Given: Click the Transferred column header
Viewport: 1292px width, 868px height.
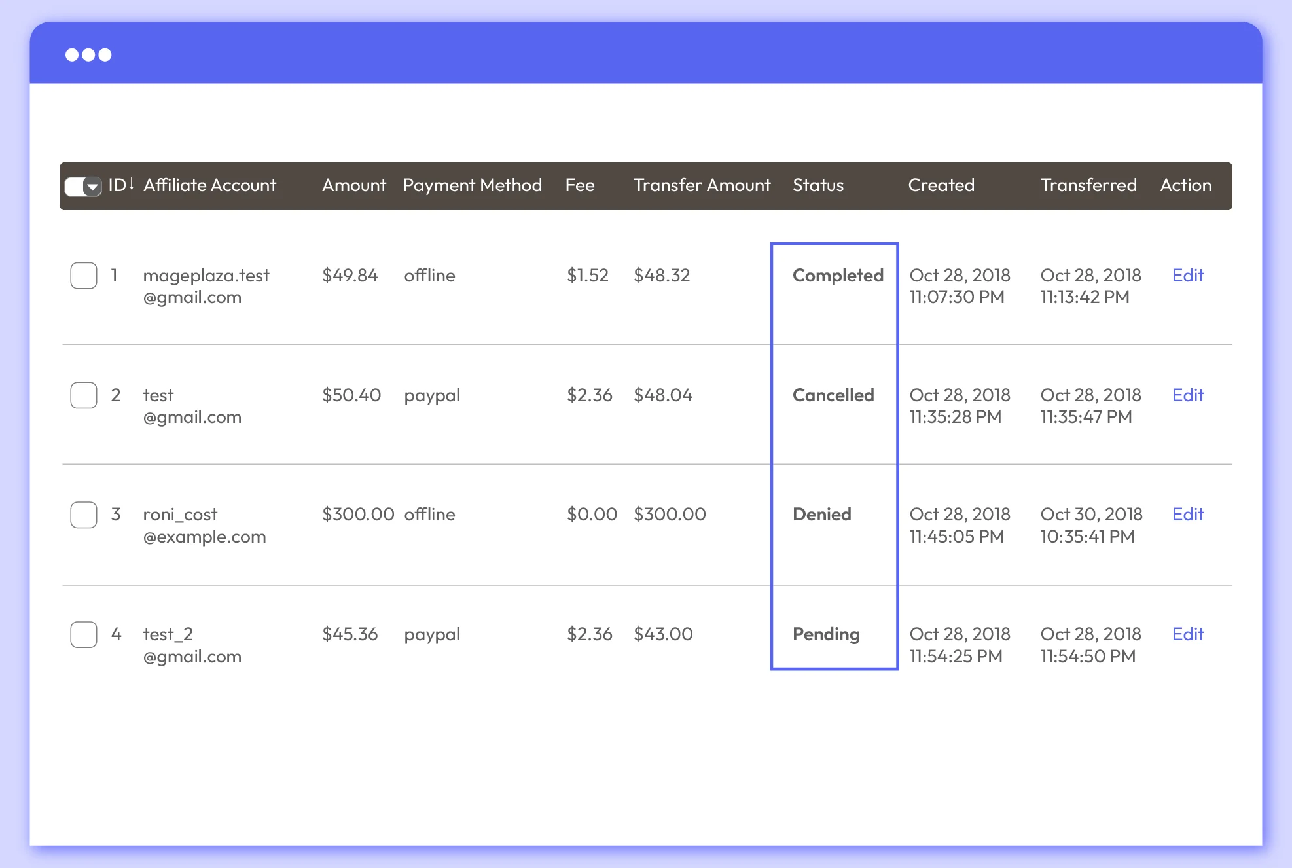Looking at the screenshot, I should pyautogui.click(x=1088, y=185).
